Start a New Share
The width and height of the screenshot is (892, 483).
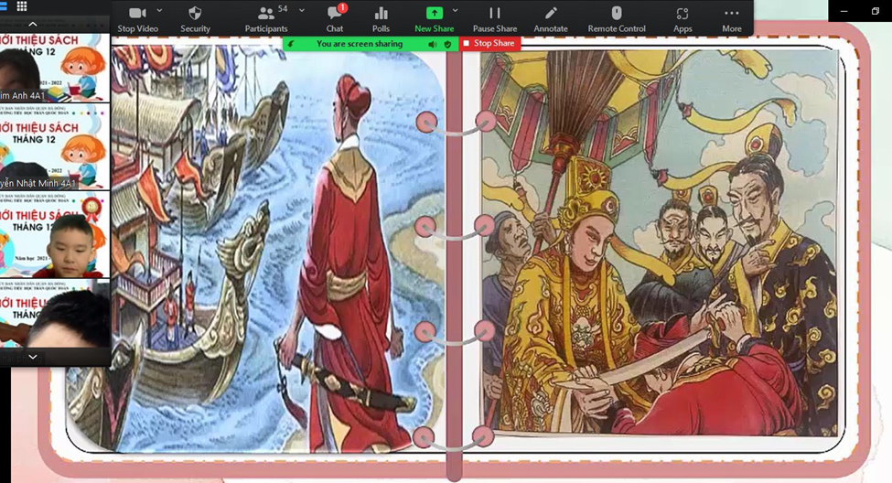tap(434, 19)
